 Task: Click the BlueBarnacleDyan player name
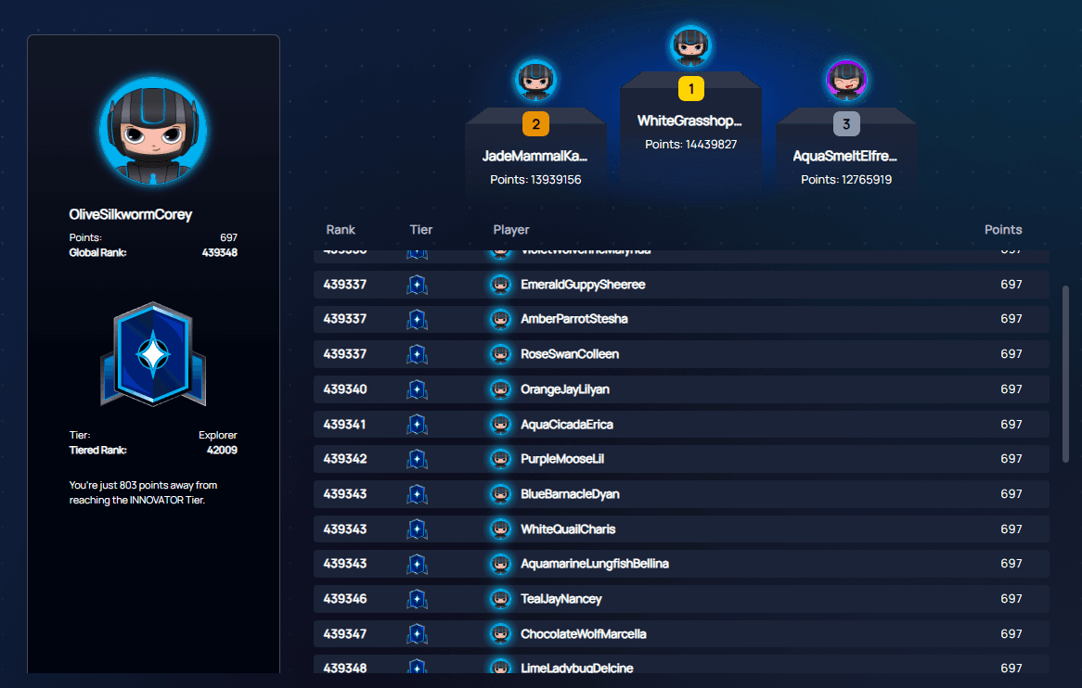[x=570, y=494]
